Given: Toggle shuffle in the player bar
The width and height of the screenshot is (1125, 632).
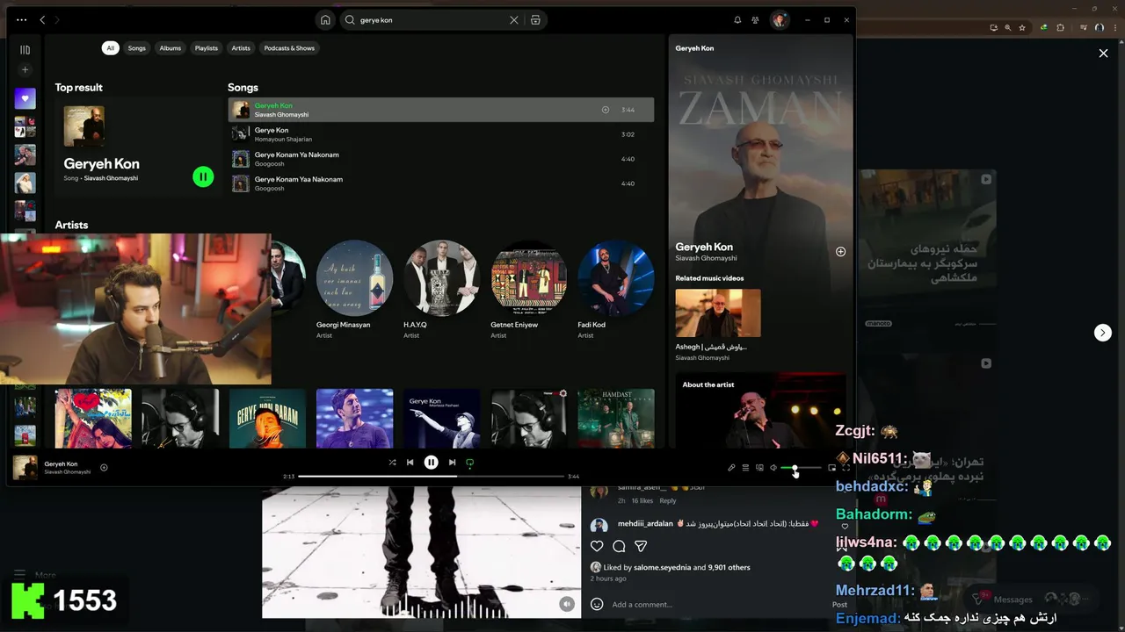Looking at the screenshot, I should pyautogui.click(x=392, y=463).
